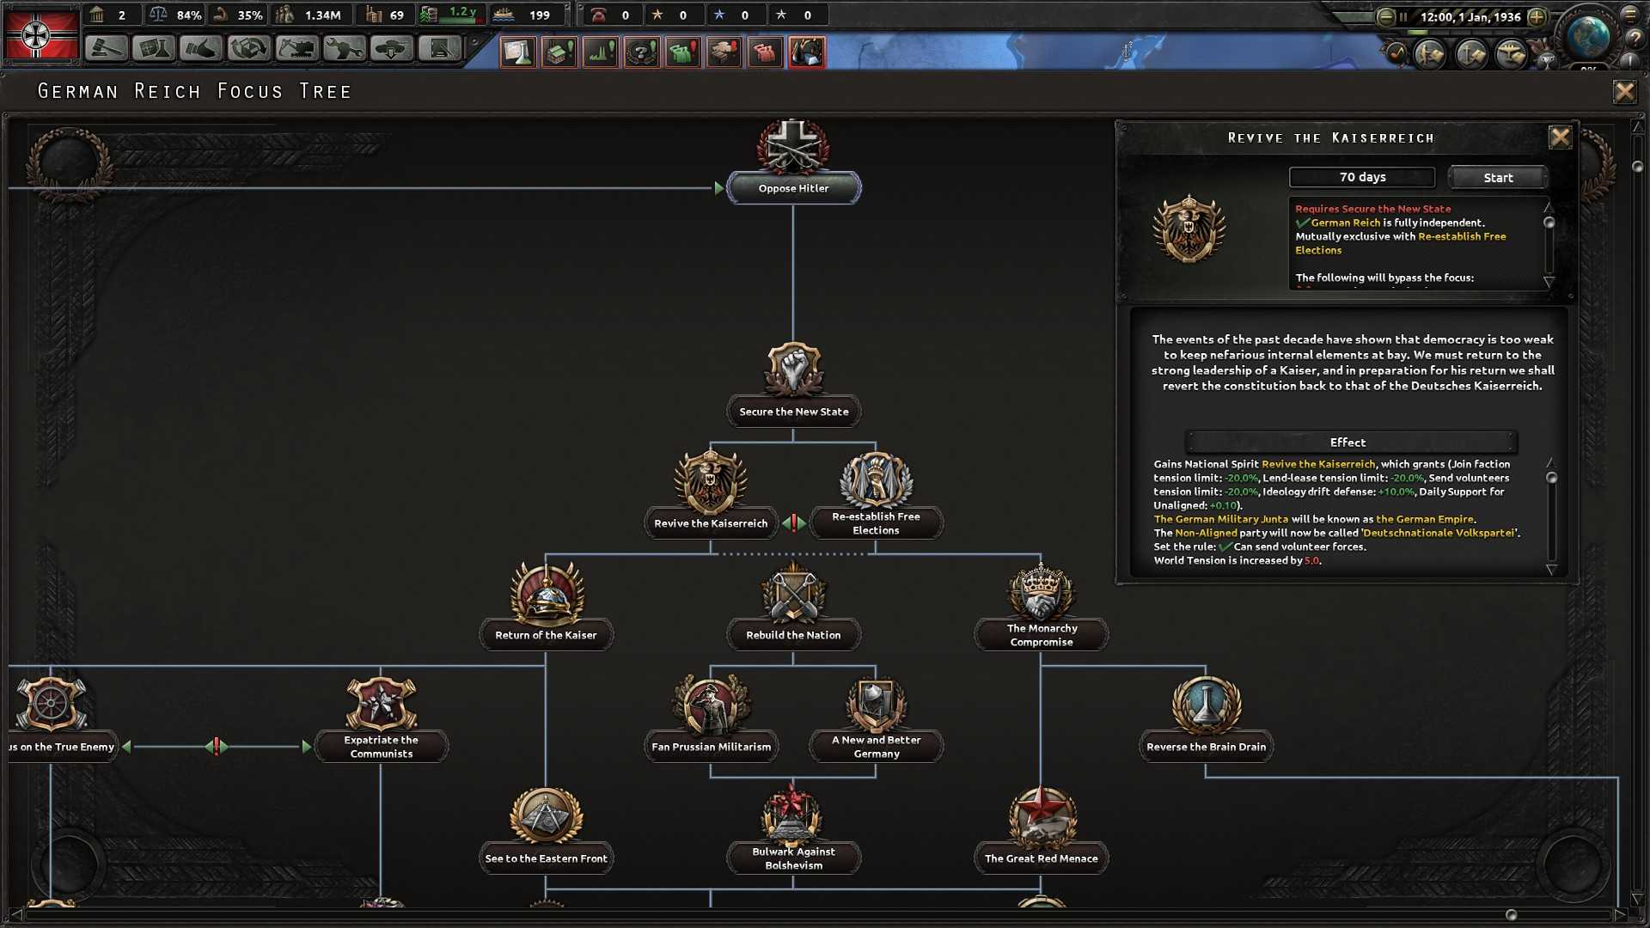Image resolution: width=1650 pixels, height=928 pixels.
Task: Select Bulwark Against Bolshevism focus
Action: (x=793, y=858)
